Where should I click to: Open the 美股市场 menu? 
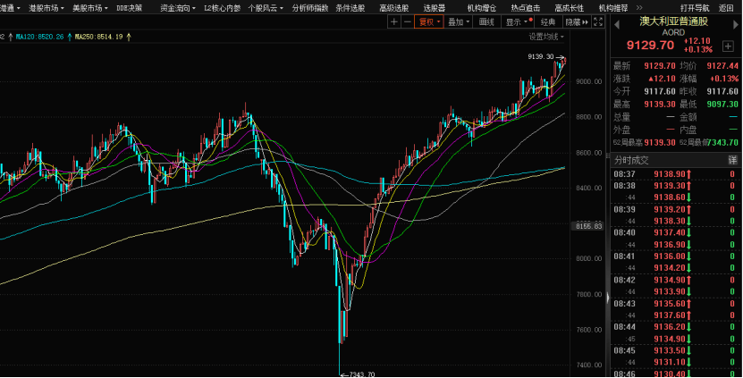89,7
